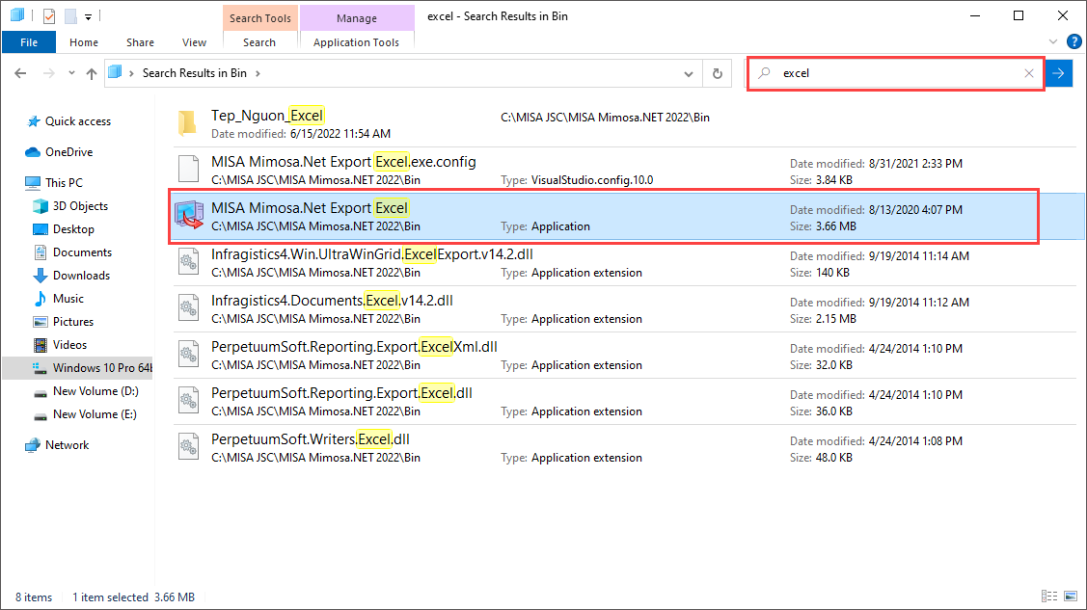The width and height of the screenshot is (1087, 610).
Task: Click the Manage contextual tab header
Action: (356, 18)
